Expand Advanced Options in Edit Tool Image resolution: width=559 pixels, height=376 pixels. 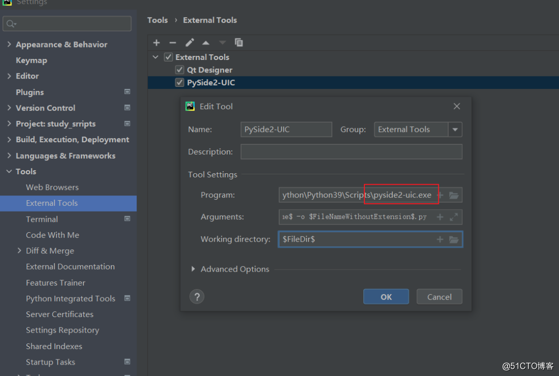pyautogui.click(x=193, y=269)
